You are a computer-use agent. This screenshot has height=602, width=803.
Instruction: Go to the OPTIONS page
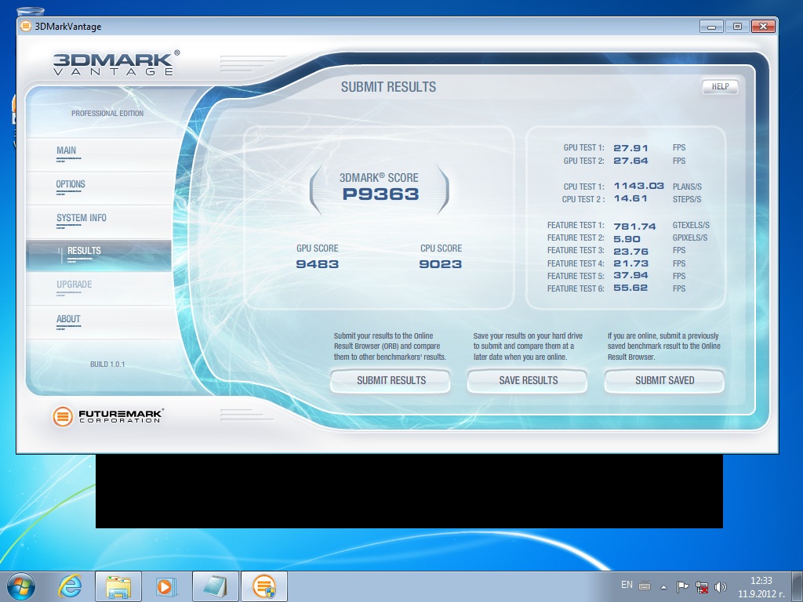point(98,188)
